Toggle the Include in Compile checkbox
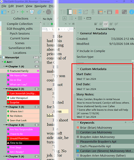The width and height of the screenshot is (134, 160). point(78,51)
